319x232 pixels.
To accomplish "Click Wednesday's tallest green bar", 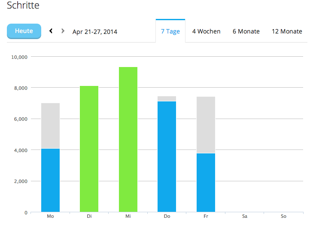I will click(x=128, y=140).
